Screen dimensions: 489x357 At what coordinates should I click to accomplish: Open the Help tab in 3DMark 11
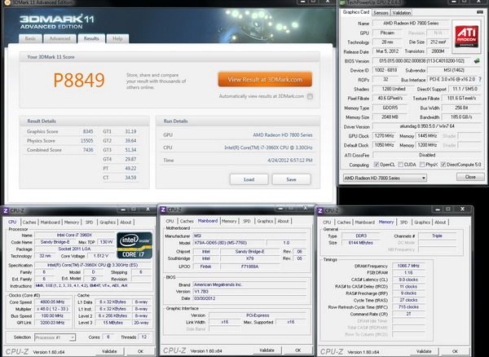pos(117,38)
